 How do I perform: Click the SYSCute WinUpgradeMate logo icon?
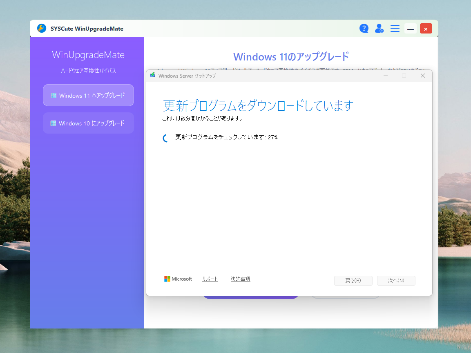[x=41, y=28]
